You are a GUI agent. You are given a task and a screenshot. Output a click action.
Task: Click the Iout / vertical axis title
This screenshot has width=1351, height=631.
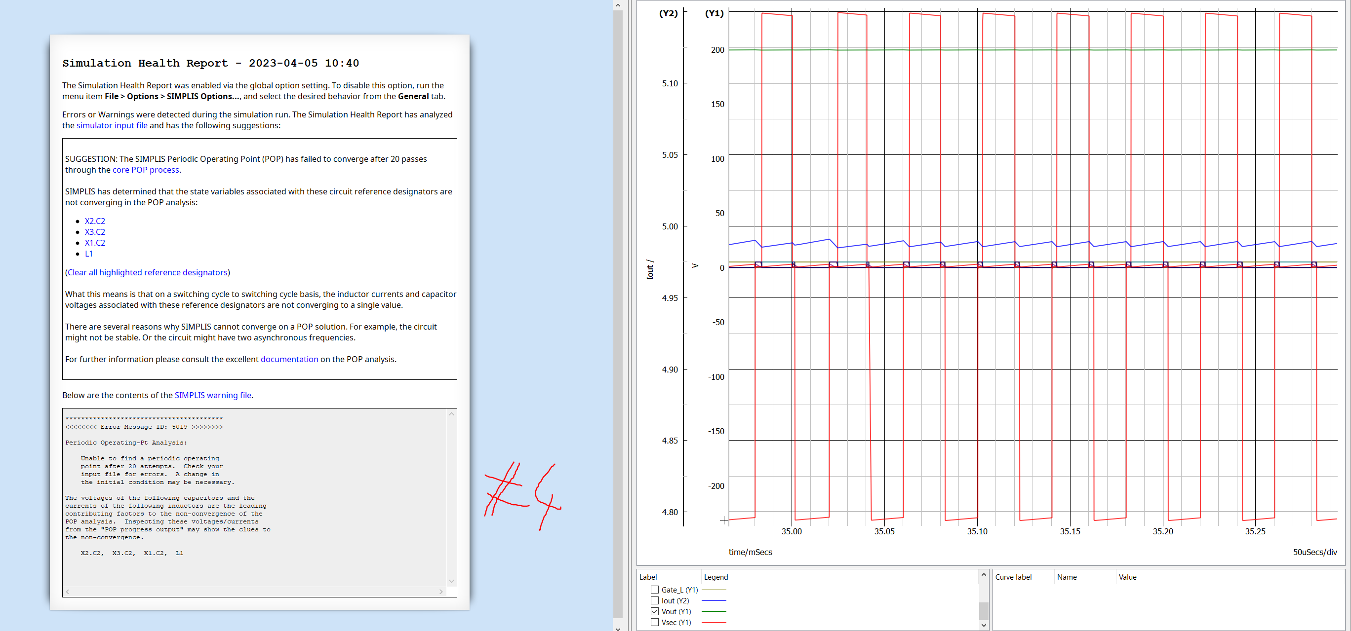pos(650,269)
